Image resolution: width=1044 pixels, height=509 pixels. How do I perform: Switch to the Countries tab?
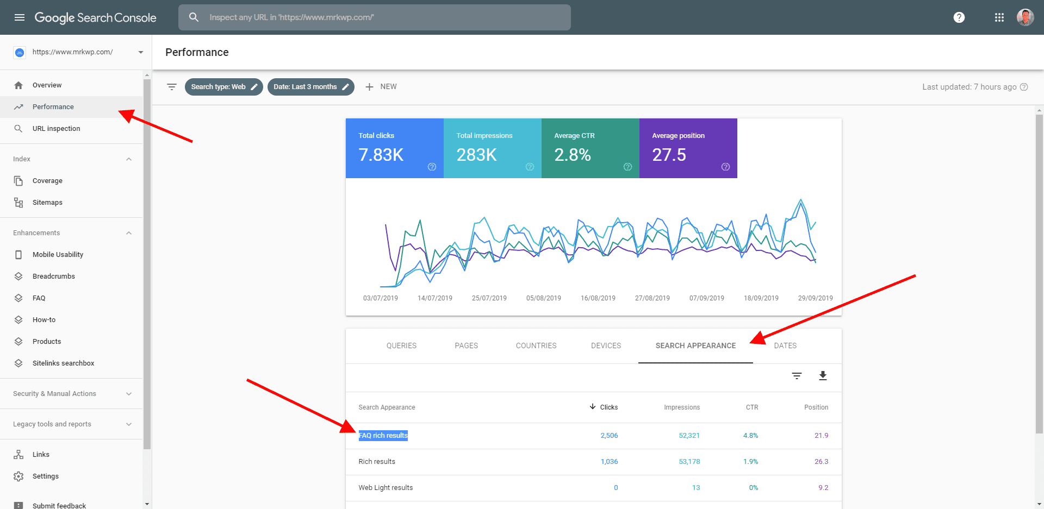coord(536,345)
